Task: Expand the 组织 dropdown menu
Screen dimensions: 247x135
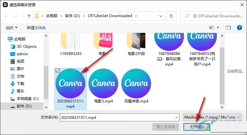Action: tap(12, 28)
